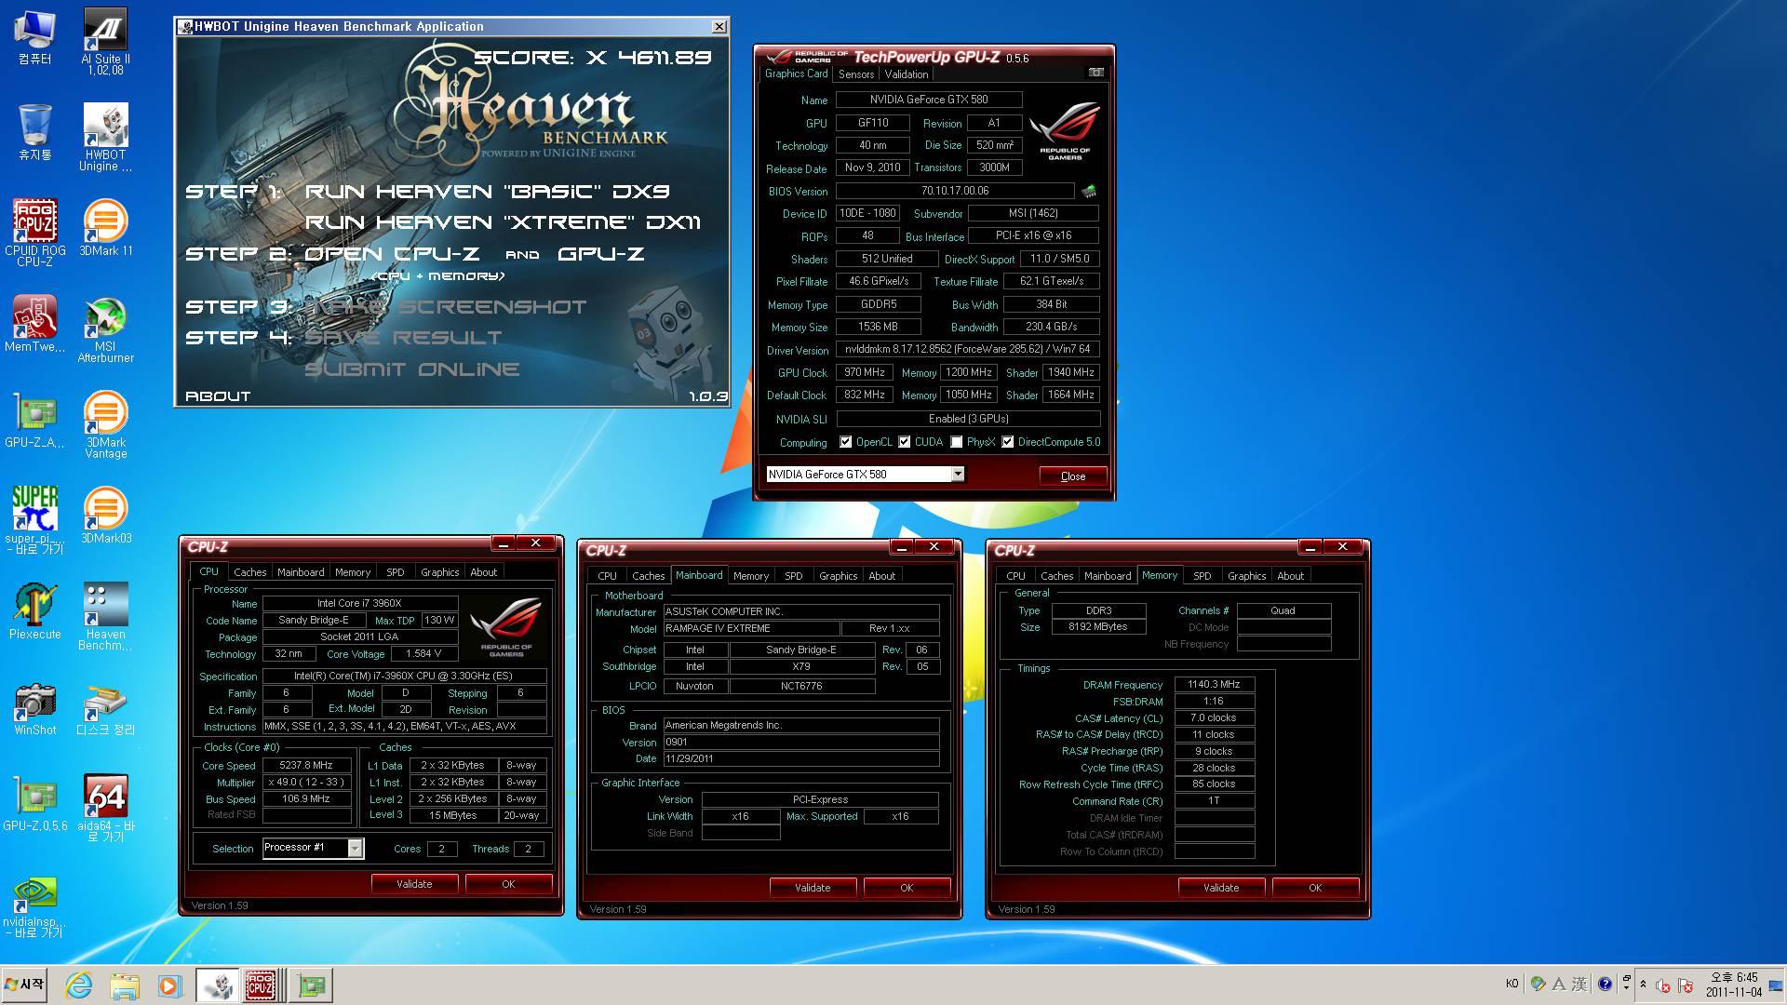Image resolution: width=1787 pixels, height=1005 pixels.
Task: Launch the aida64 desktop shortcut
Action: click(x=105, y=809)
